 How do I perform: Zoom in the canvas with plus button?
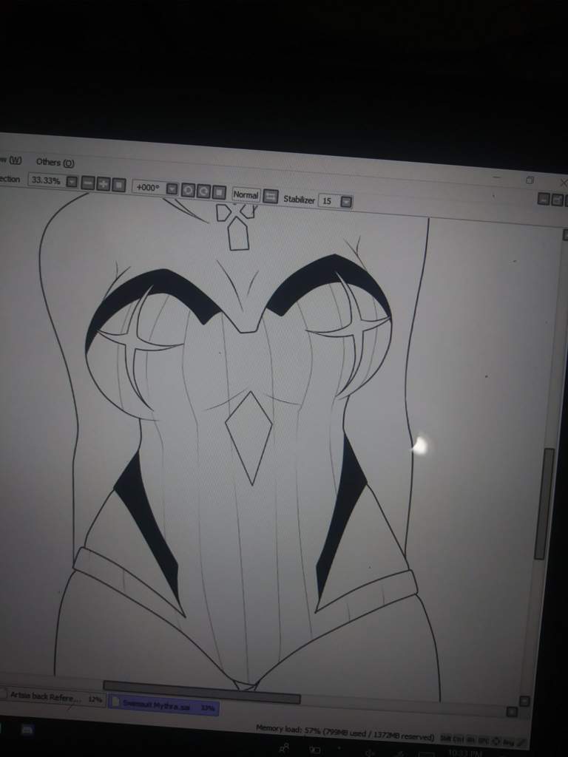tap(104, 183)
